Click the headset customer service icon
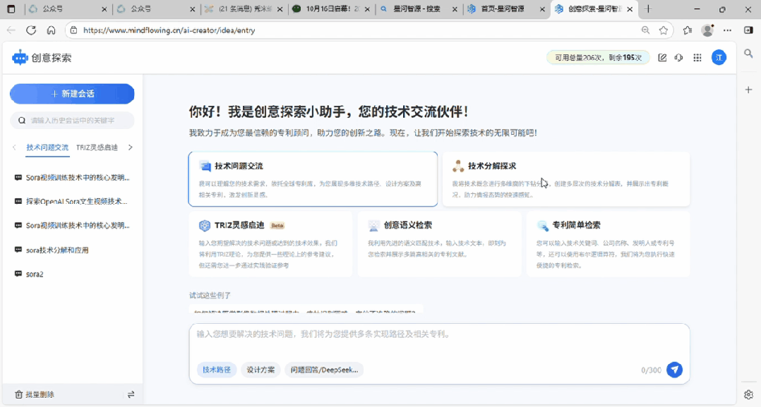 coord(679,57)
